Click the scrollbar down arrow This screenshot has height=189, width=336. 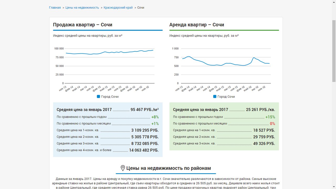334,187
